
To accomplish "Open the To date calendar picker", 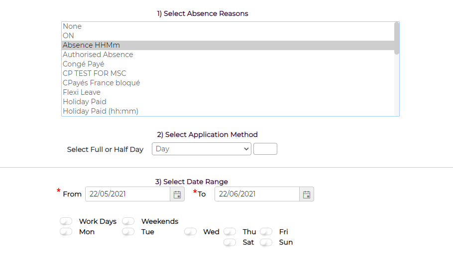I will tap(307, 194).
